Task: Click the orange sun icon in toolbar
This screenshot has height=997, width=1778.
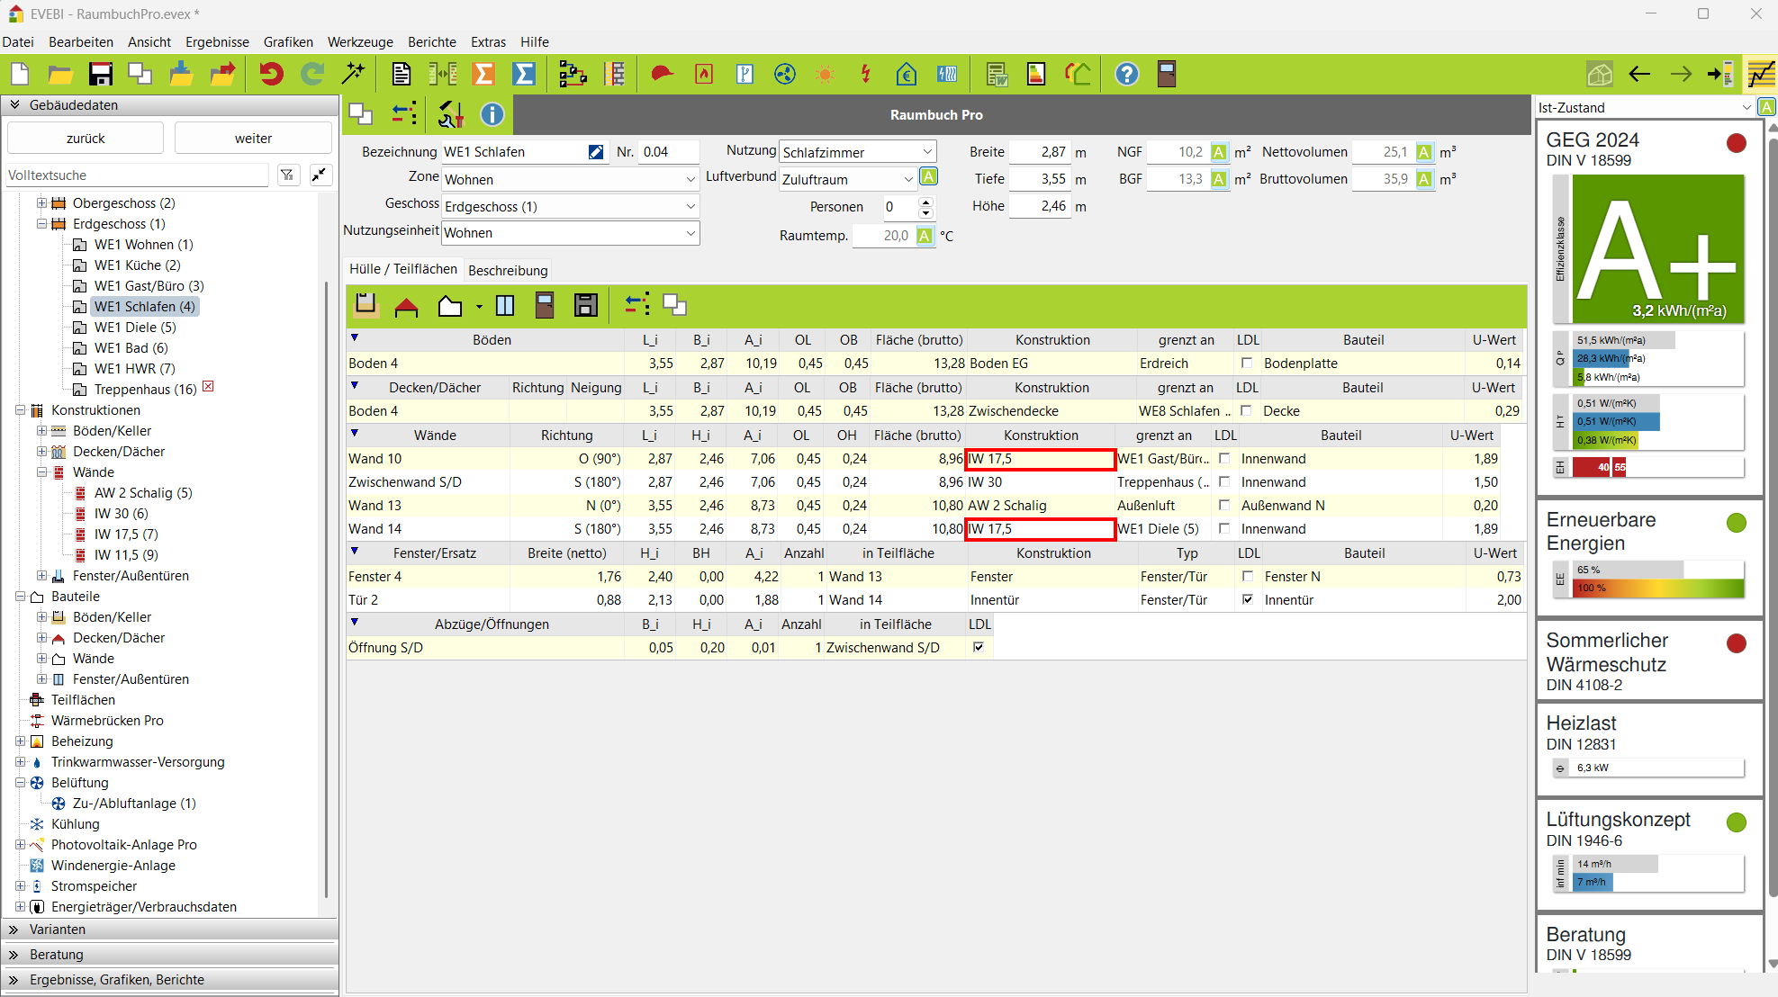Action: [x=825, y=74]
